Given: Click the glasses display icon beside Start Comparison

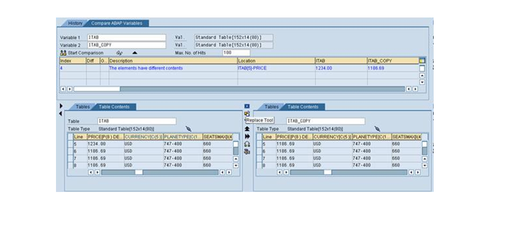Looking at the screenshot, I should (119, 53).
